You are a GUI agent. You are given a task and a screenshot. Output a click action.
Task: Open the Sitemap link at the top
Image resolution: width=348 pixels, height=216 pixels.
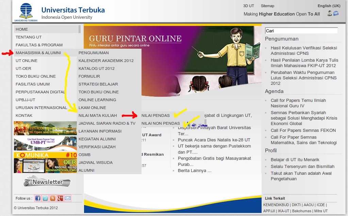tap(267, 5)
